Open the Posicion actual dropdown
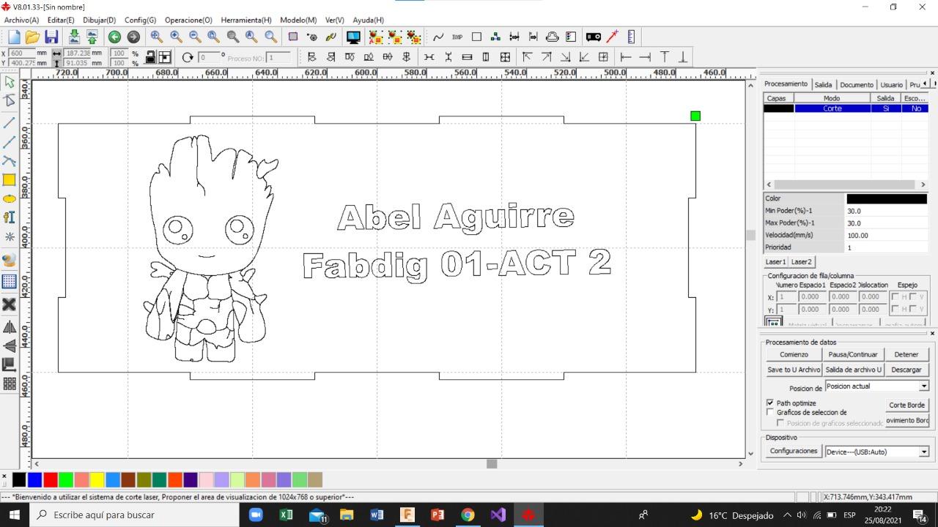Image resolution: width=938 pixels, height=527 pixels. (923, 386)
